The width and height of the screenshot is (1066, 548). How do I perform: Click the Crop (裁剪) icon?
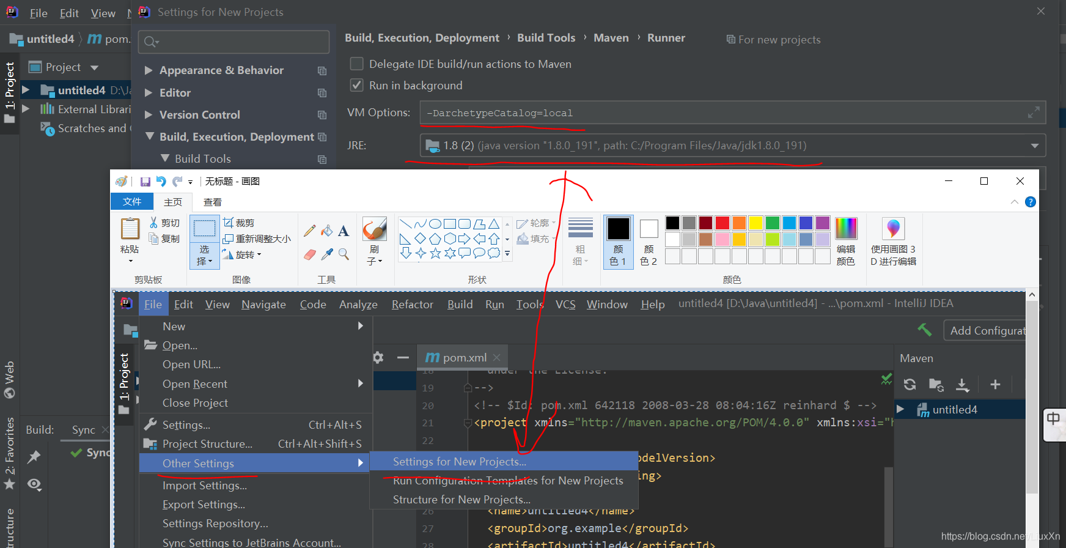point(229,223)
